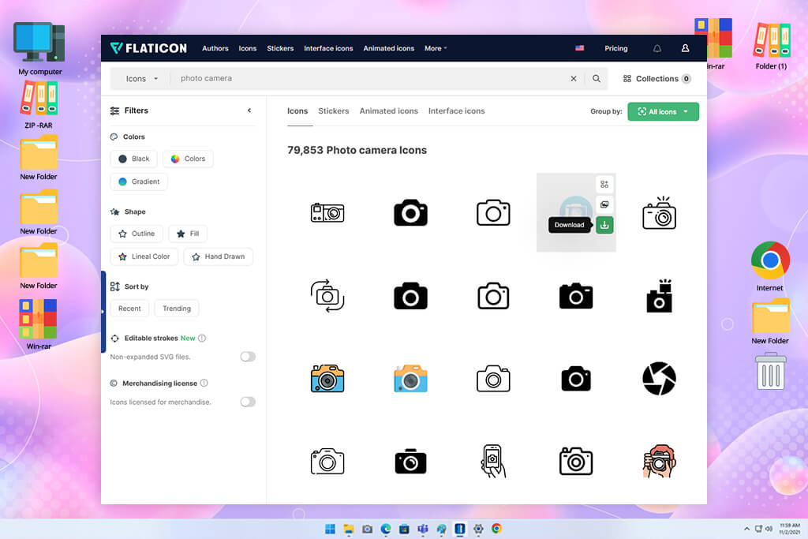This screenshot has width=808, height=539.
Task: Choose the multicolor Colors filter
Action: [x=188, y=159]
